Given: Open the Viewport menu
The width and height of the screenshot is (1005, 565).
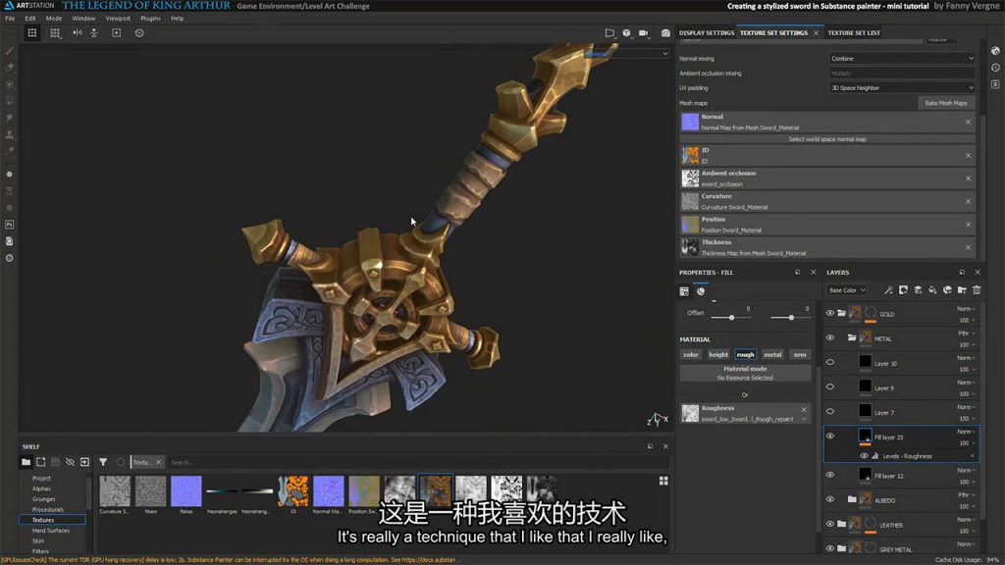Looking at the screenshot, I should coord(118,19).
